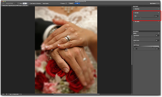Click top feather handle inside blur ellipse

[66, 29]
